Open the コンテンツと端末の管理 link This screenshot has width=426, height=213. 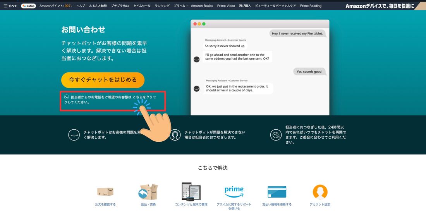191,204
